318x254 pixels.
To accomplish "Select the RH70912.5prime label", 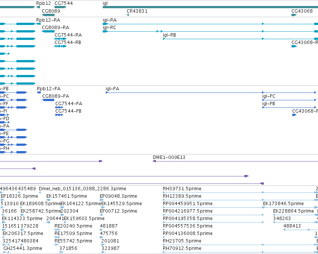I will coord(182,248).
